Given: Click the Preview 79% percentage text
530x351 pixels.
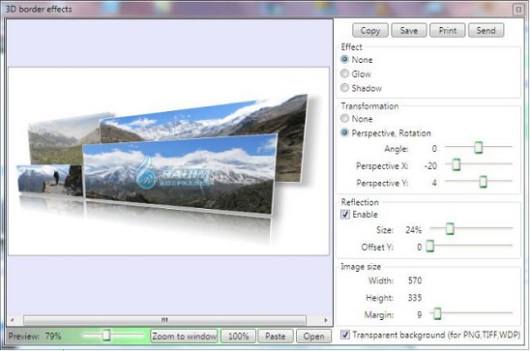Looking at the screenshot, I should 53,336.
